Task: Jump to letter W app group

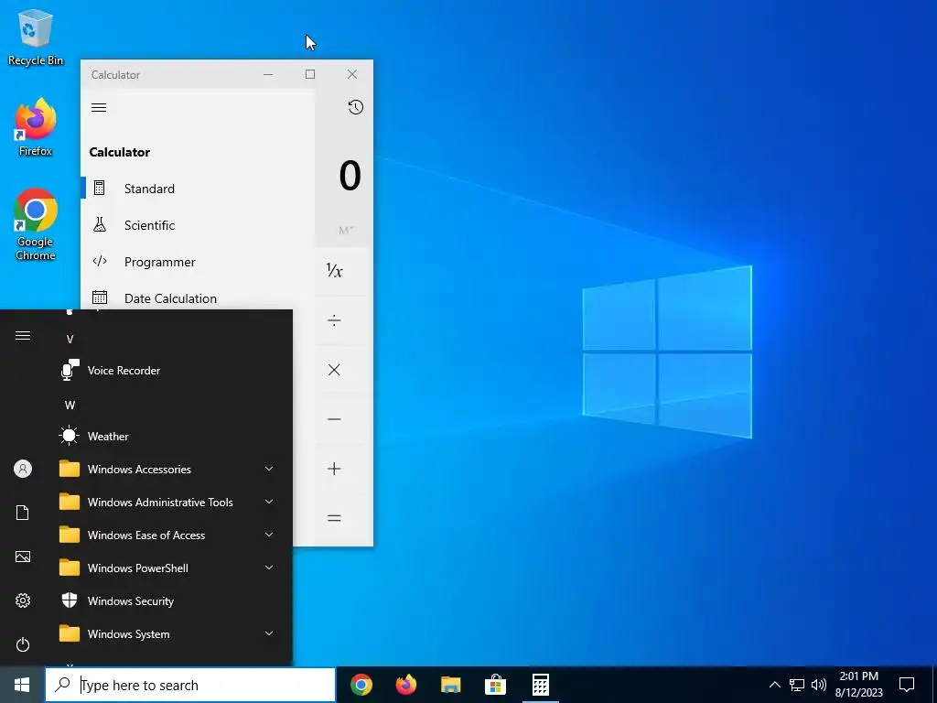Action: coord(70,406)
